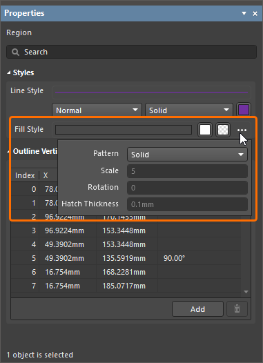Click in the Search field

point(131,52)
